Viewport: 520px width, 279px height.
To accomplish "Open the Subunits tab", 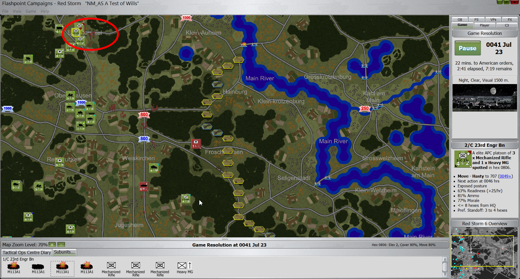I will tap(64, 252).
